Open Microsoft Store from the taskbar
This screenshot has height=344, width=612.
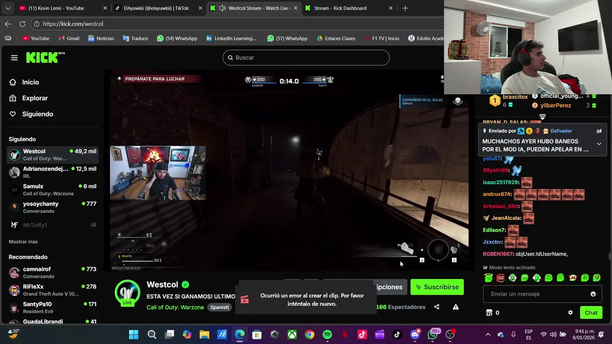coord(257,334)
